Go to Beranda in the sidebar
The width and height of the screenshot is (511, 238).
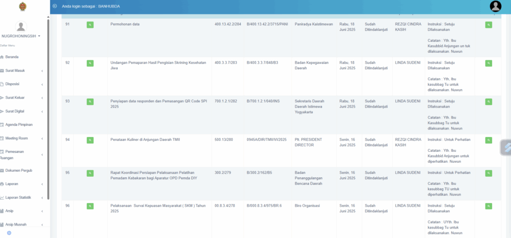[x=12, y=57]
